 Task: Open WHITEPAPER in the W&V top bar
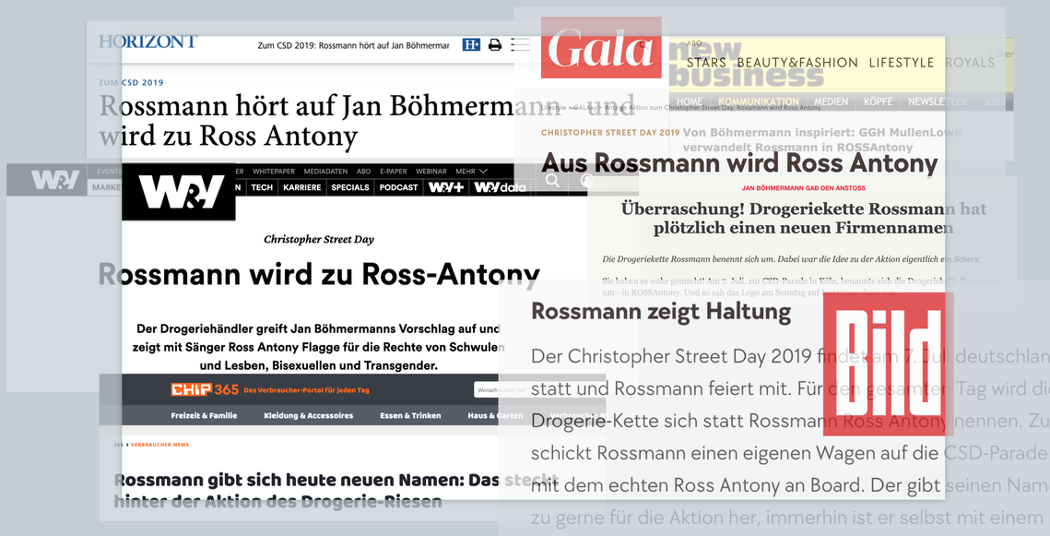coord(273,172)
